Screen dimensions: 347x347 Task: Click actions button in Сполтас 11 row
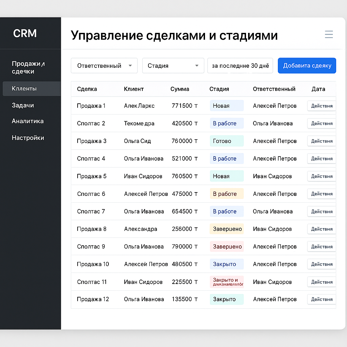pyautogui.click(x=322, y=282)
